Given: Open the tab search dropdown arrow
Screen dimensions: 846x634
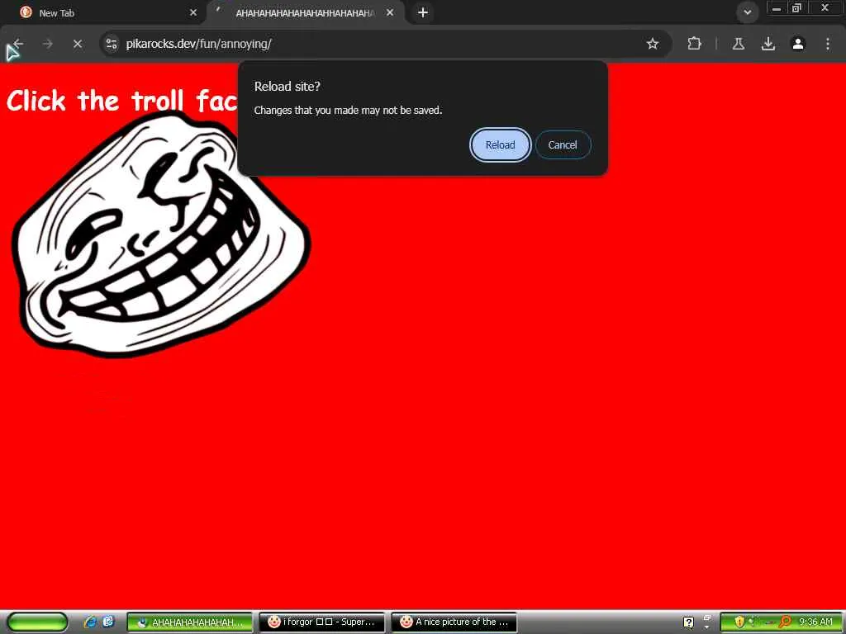Looking at the screenshot, I should (747, 12).
